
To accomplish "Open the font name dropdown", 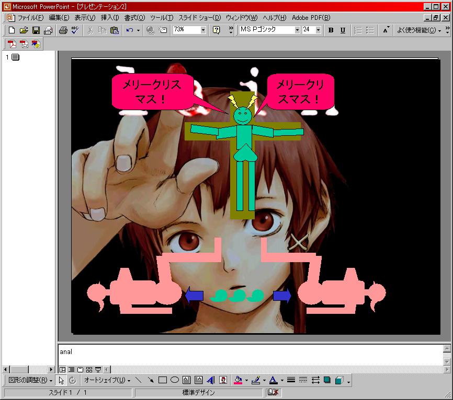I will (297, 30).
